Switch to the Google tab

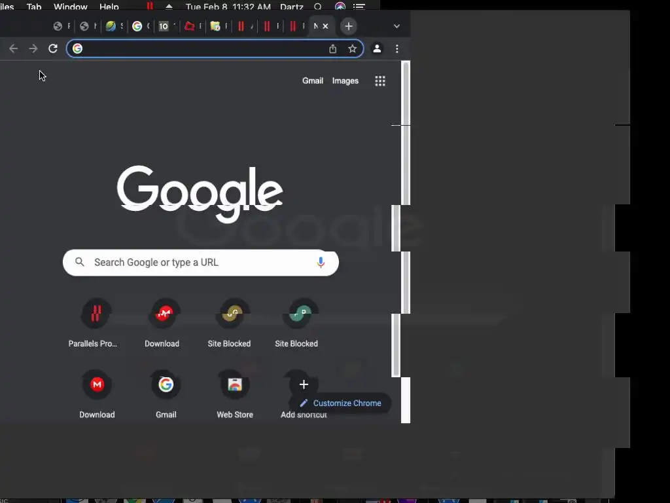point(137,26)
